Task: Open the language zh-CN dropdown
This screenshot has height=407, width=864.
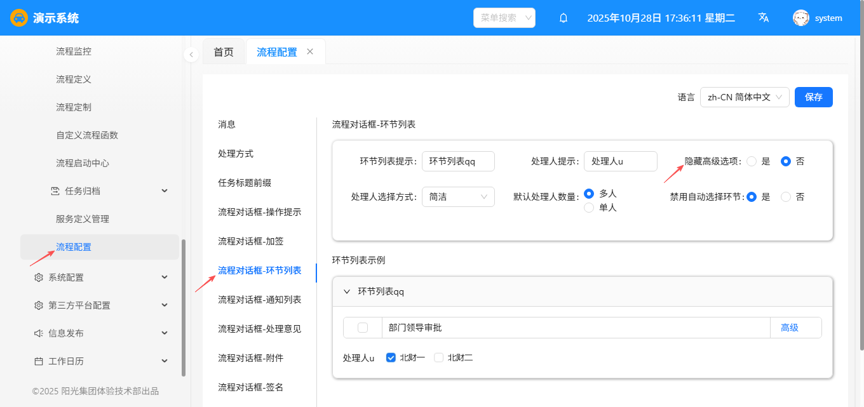Action: pos(745,97)
